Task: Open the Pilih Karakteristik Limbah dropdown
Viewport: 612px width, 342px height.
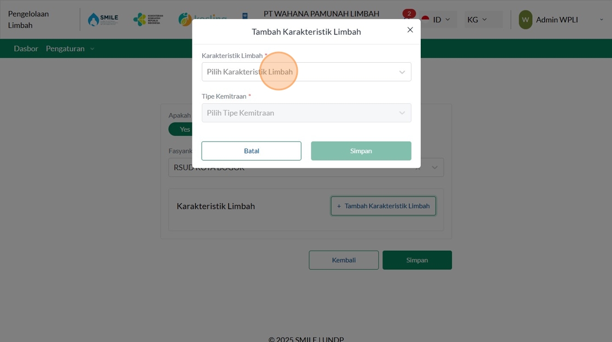Action: click(307, 72)
